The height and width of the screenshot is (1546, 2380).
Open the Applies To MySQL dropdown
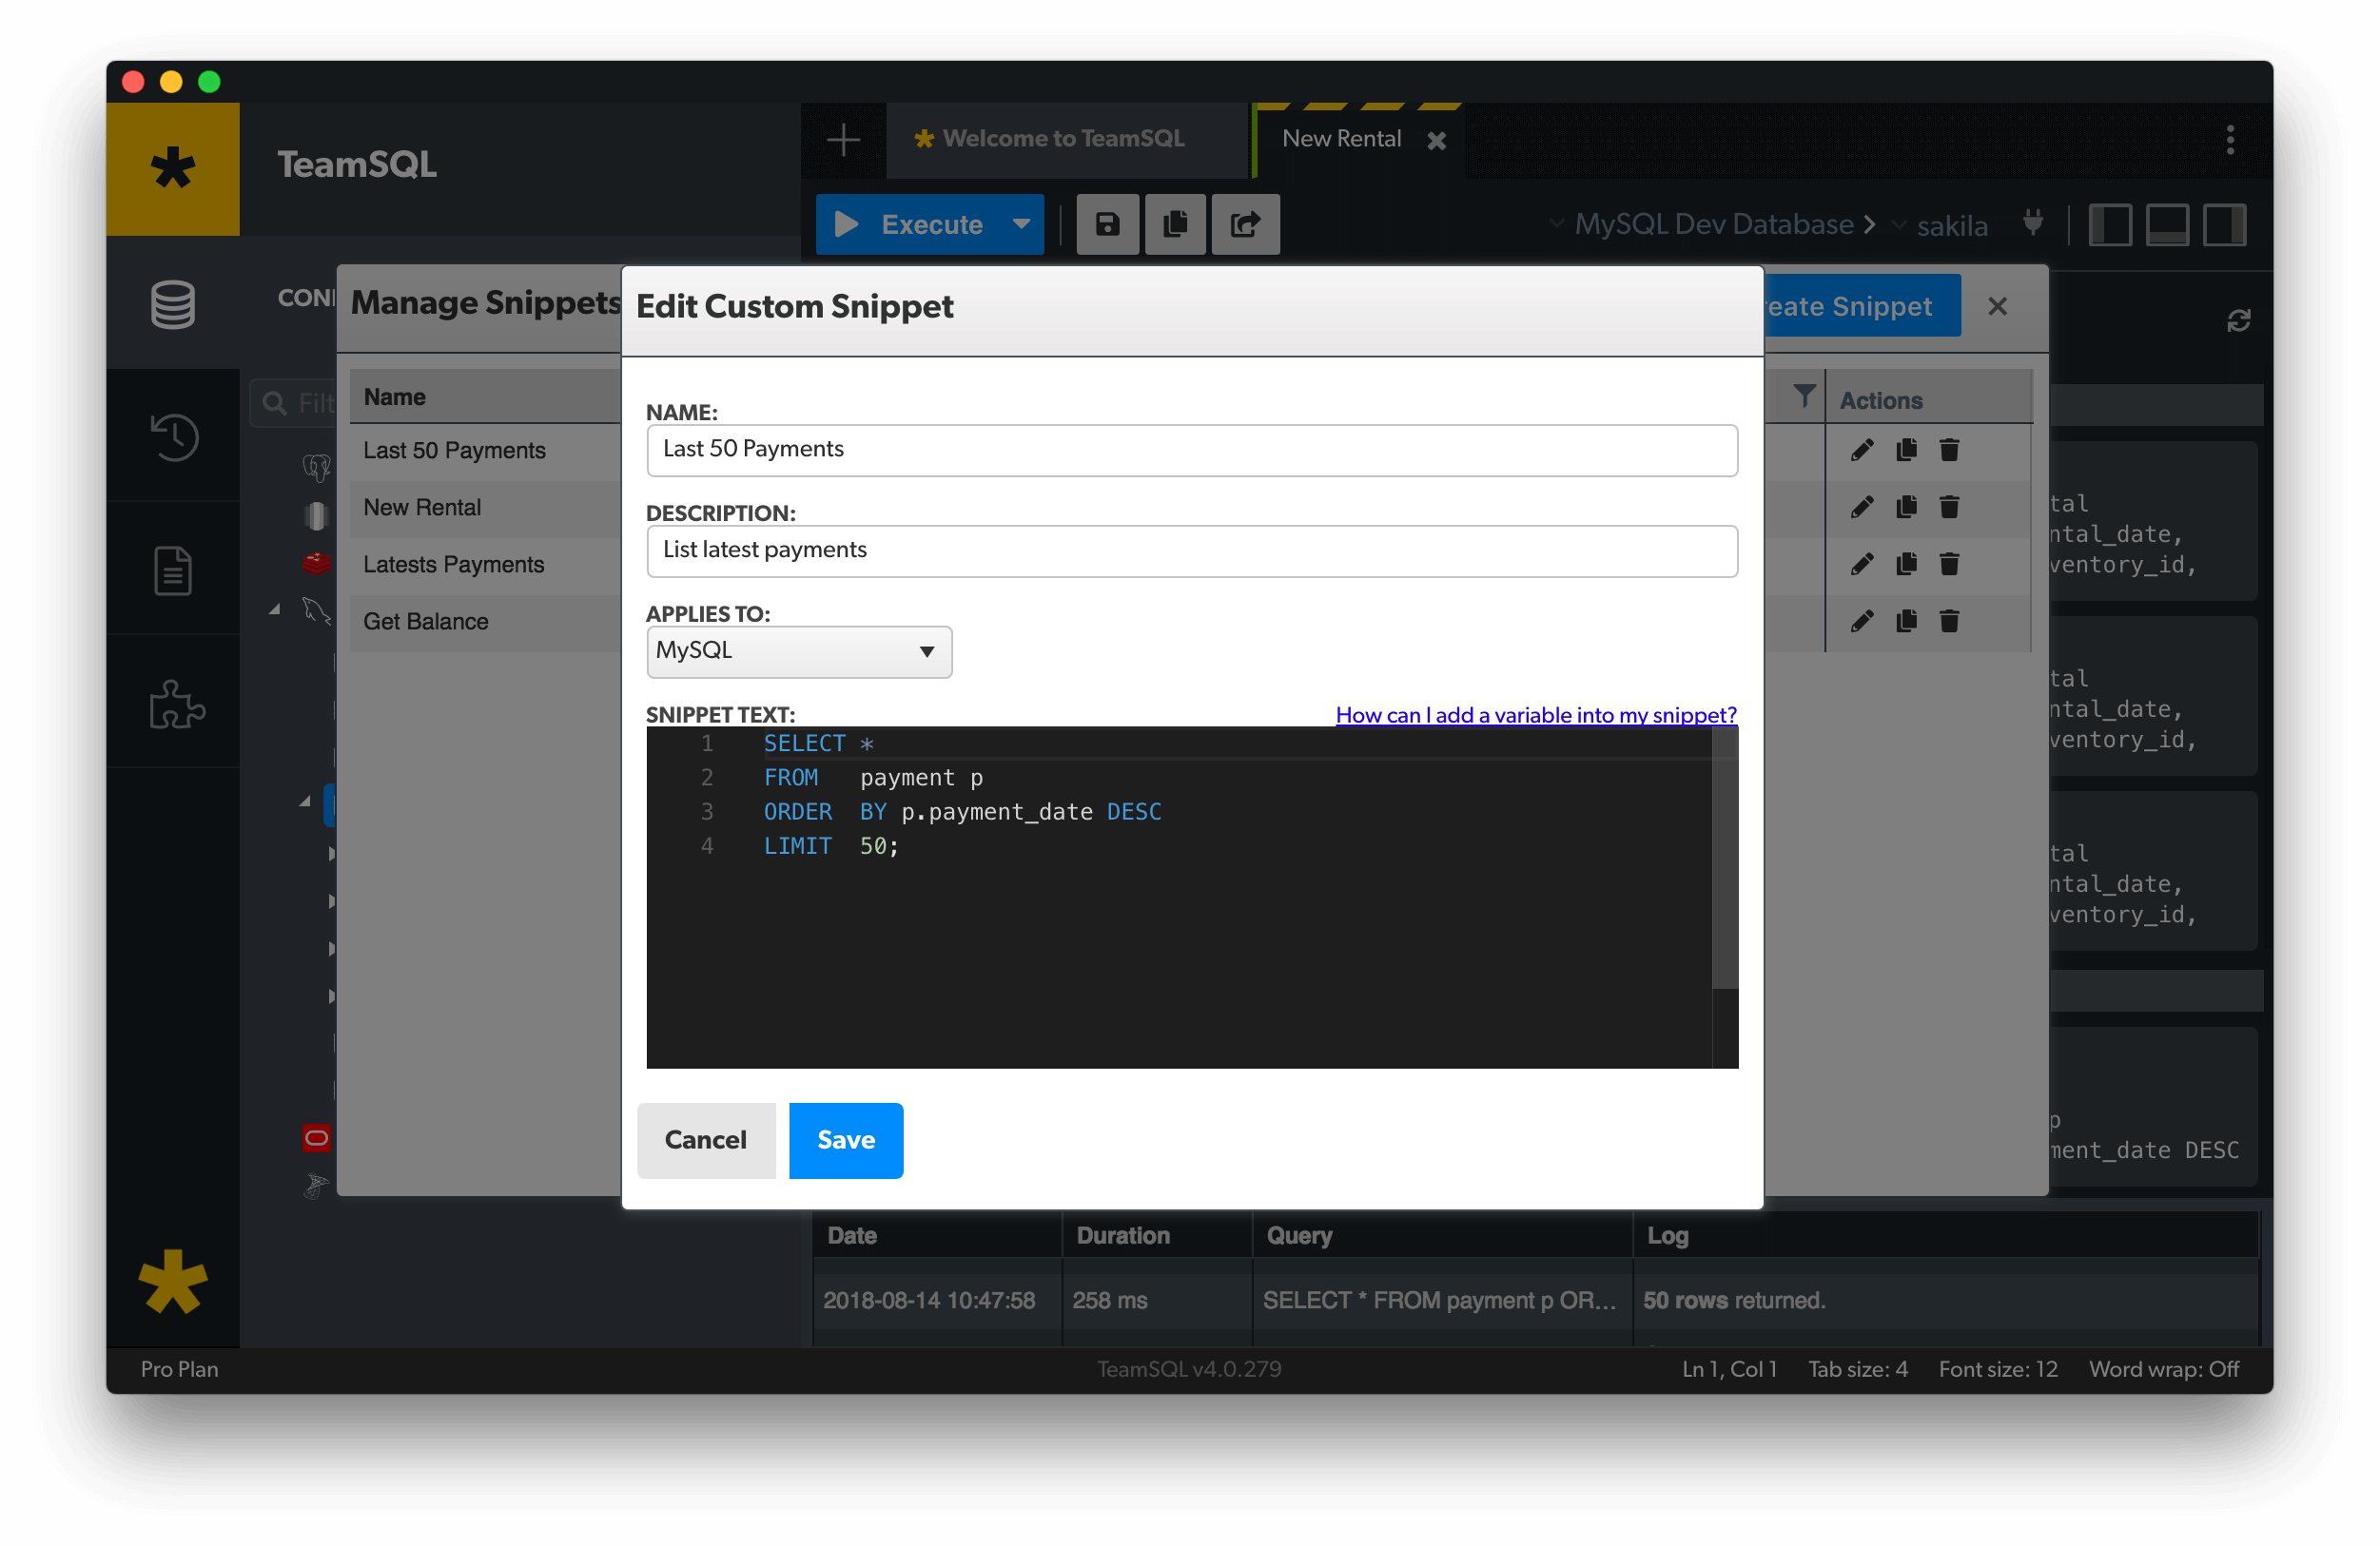click(x=798, y=651)
